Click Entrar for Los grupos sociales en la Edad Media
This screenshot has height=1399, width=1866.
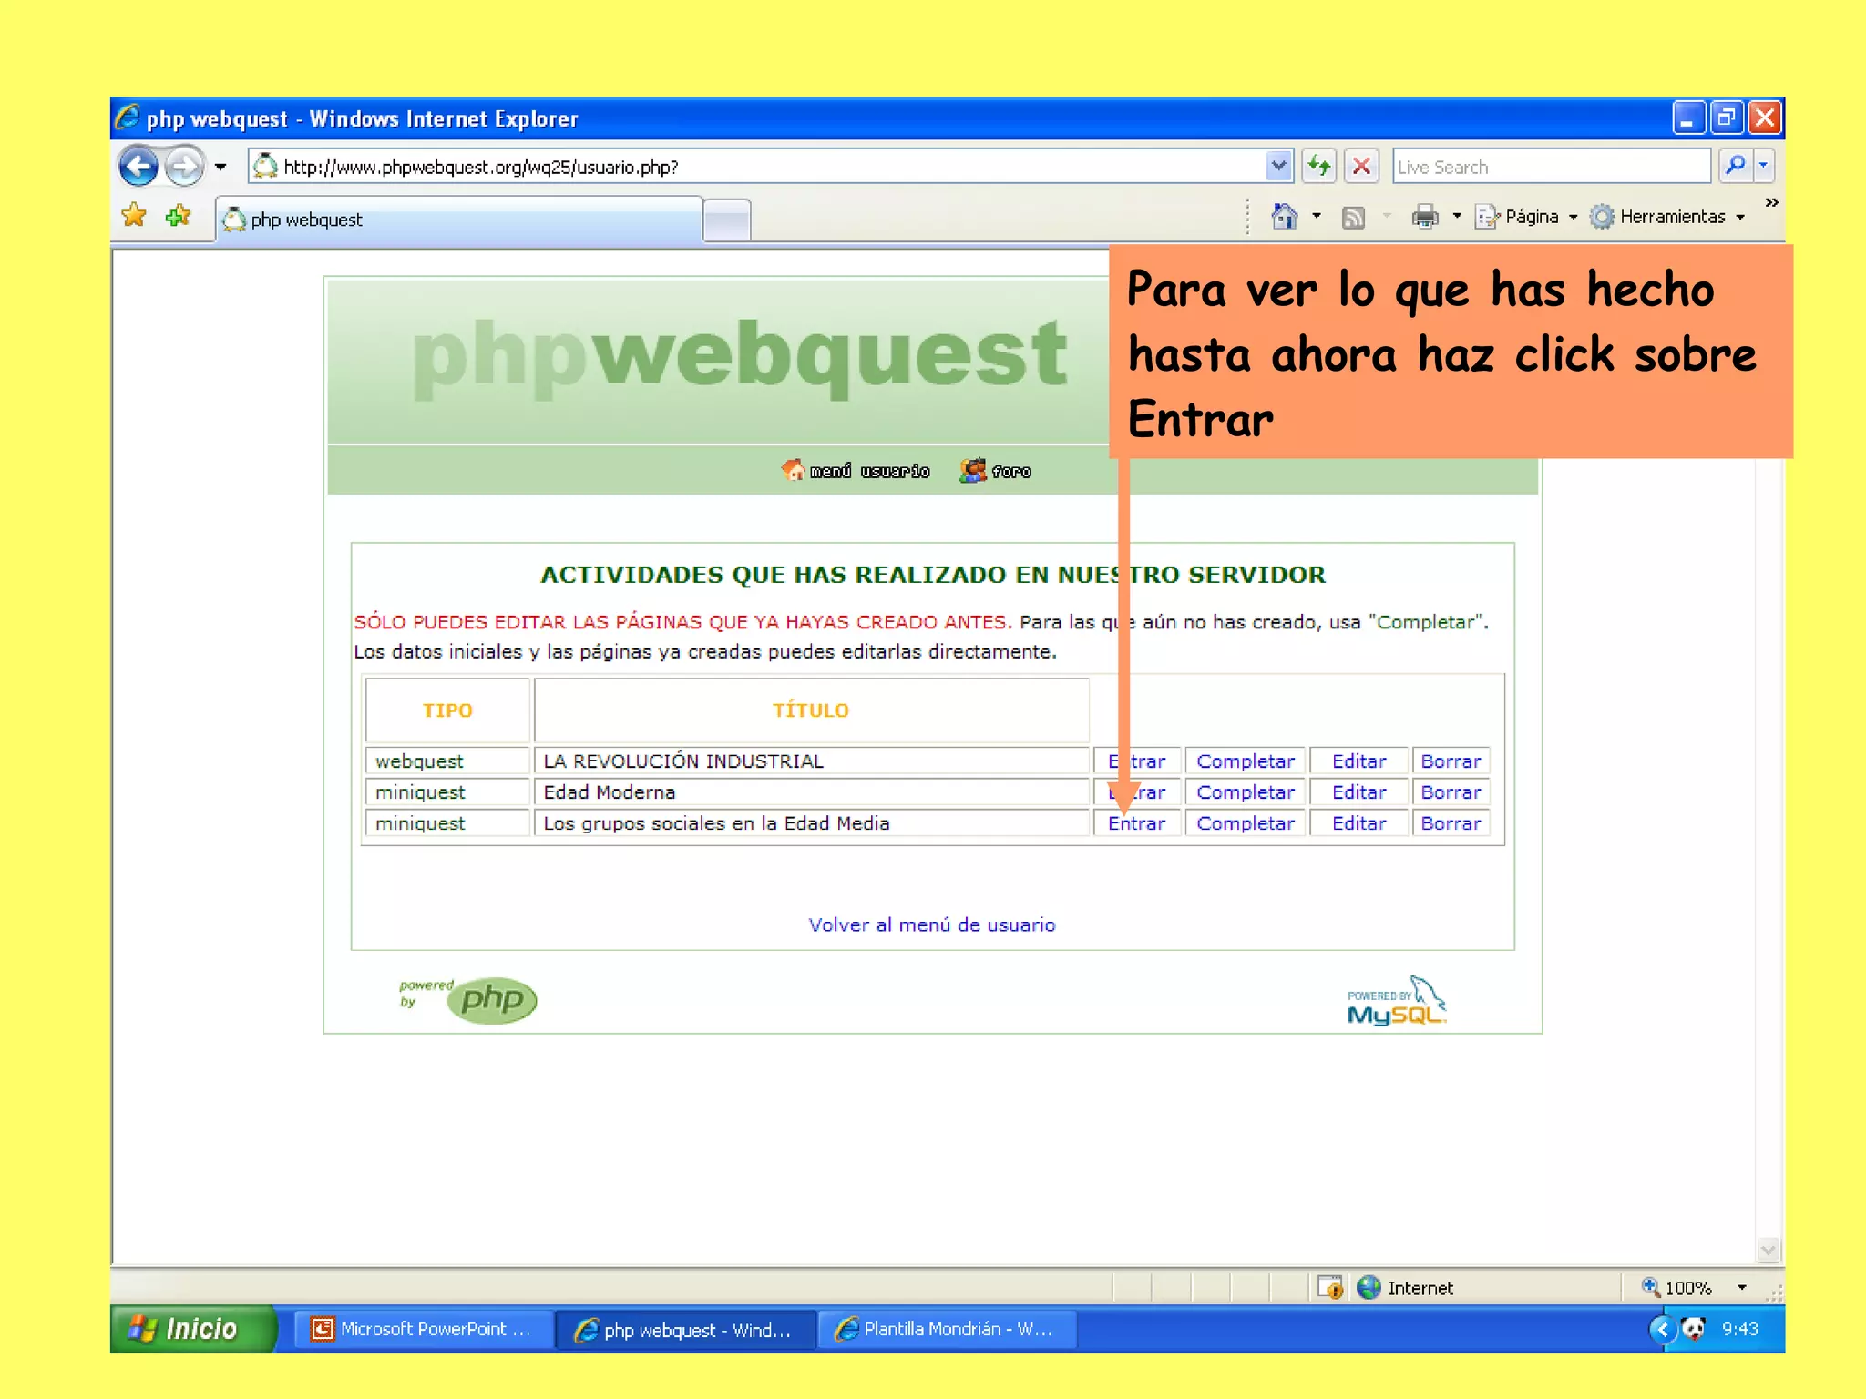tap(1136, 823)
